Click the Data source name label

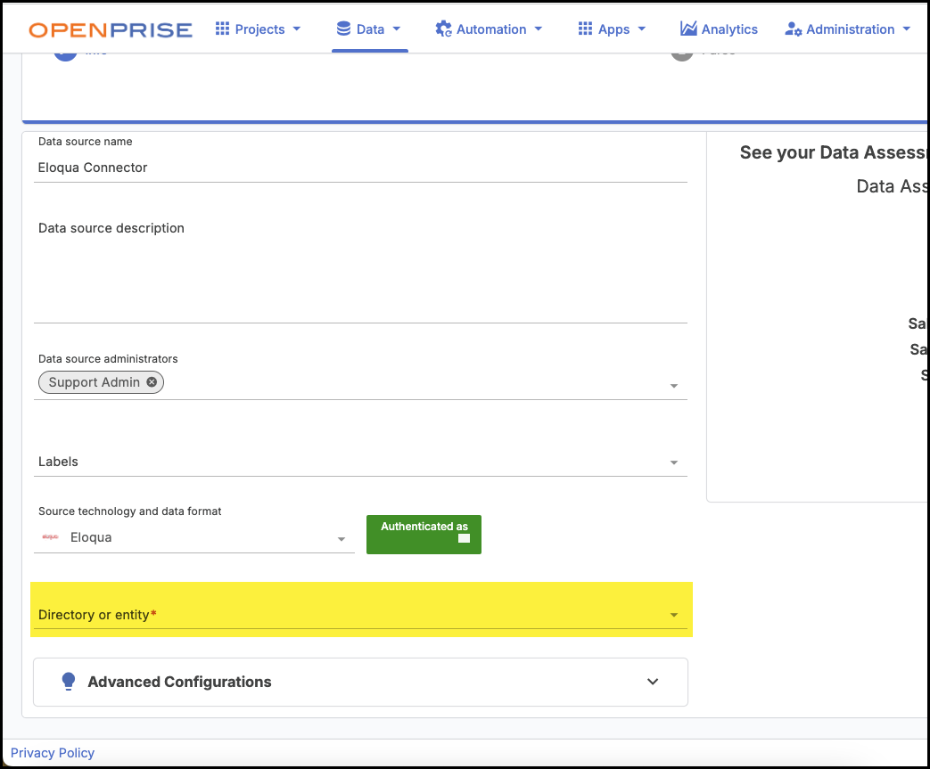[x=86, y=141]
